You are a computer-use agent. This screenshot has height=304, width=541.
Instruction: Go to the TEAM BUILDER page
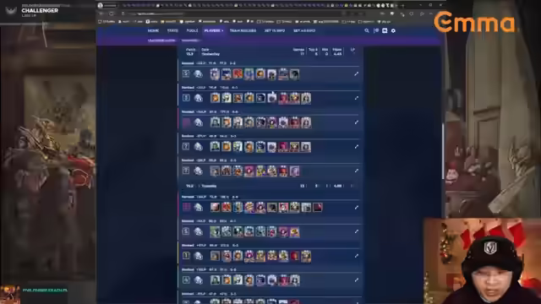[x=243, y=30]
